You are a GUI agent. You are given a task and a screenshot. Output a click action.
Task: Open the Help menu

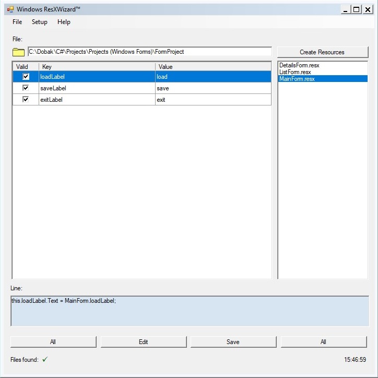pos(64,22)
